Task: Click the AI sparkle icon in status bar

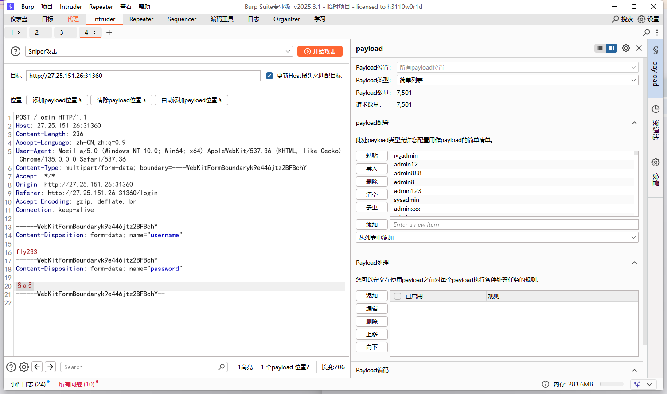Action: click(x=637, y=384)
